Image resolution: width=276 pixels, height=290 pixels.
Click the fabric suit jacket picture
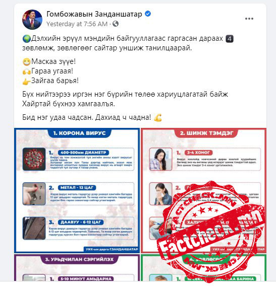coord(34,229)
